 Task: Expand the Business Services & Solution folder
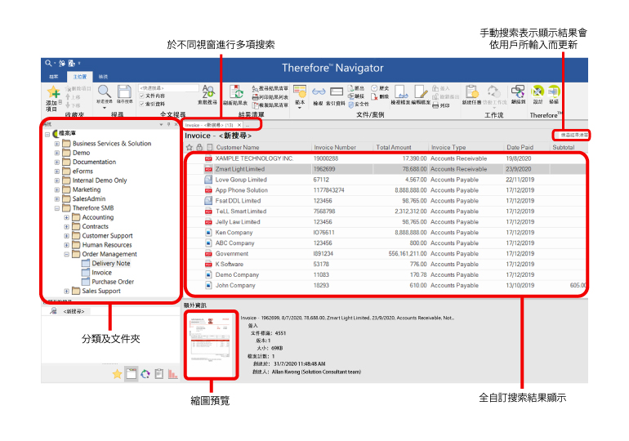(57, 143)
